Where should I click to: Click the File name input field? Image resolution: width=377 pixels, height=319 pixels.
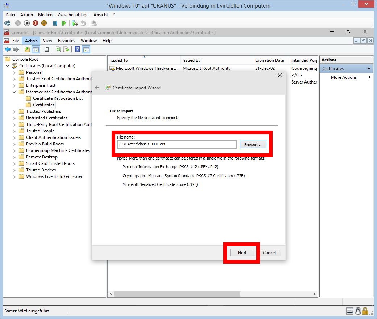(x=177, y=144)
